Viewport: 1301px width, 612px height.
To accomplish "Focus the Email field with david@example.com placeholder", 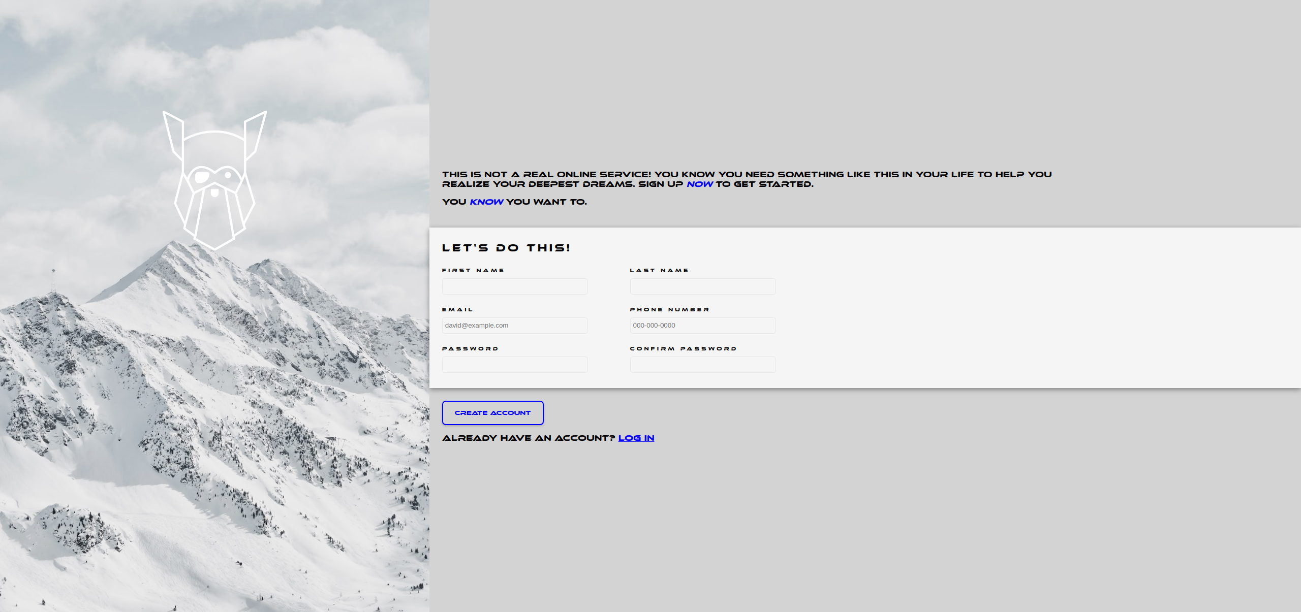I will (515, 326).
